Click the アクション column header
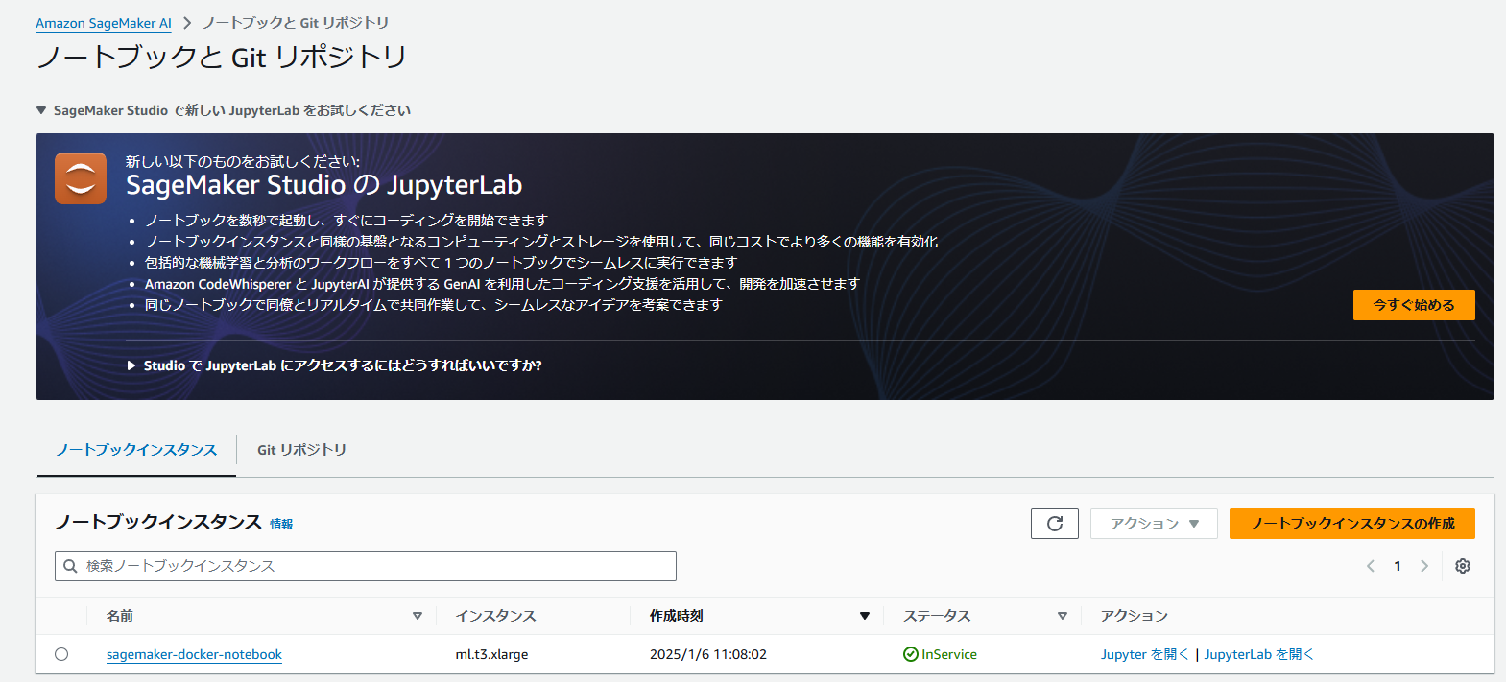The image size is (1506, 682). click(1134, 616)
